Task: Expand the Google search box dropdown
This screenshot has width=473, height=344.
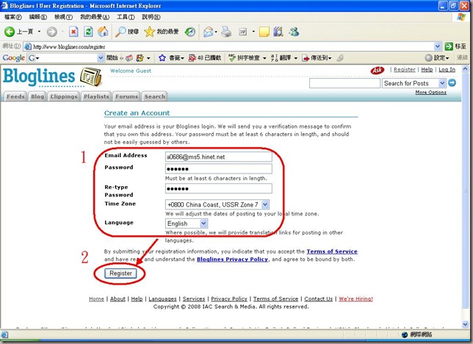Action: click(101, 57)
